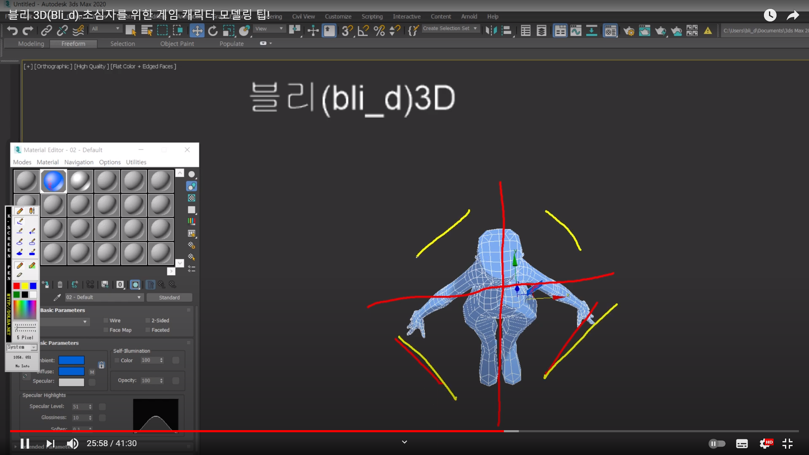The width and height of the screenshot is (809, 455).
Task: Select the blue material sample sphere
Action: coord(54,181)
